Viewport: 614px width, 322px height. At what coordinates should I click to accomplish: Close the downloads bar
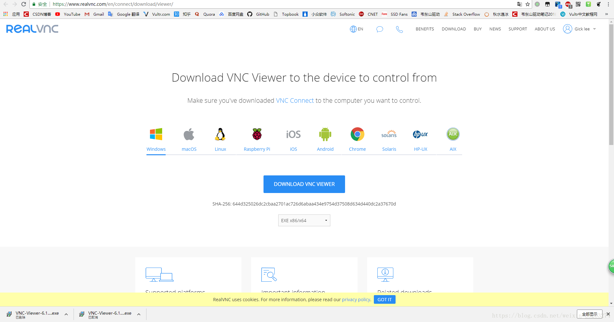tap(608, 314)
